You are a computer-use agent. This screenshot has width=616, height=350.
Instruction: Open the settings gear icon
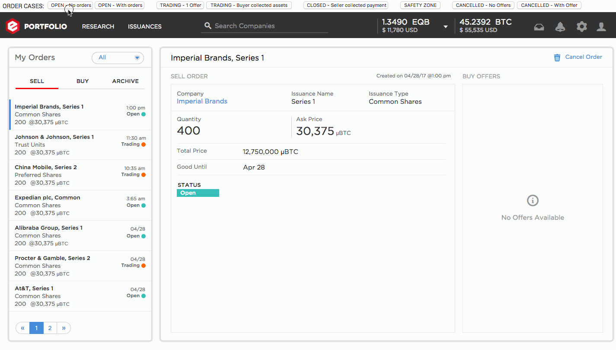click(582, 27)
